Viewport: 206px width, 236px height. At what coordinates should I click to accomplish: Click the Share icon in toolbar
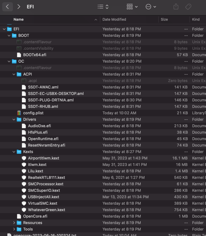pos(176,7)
